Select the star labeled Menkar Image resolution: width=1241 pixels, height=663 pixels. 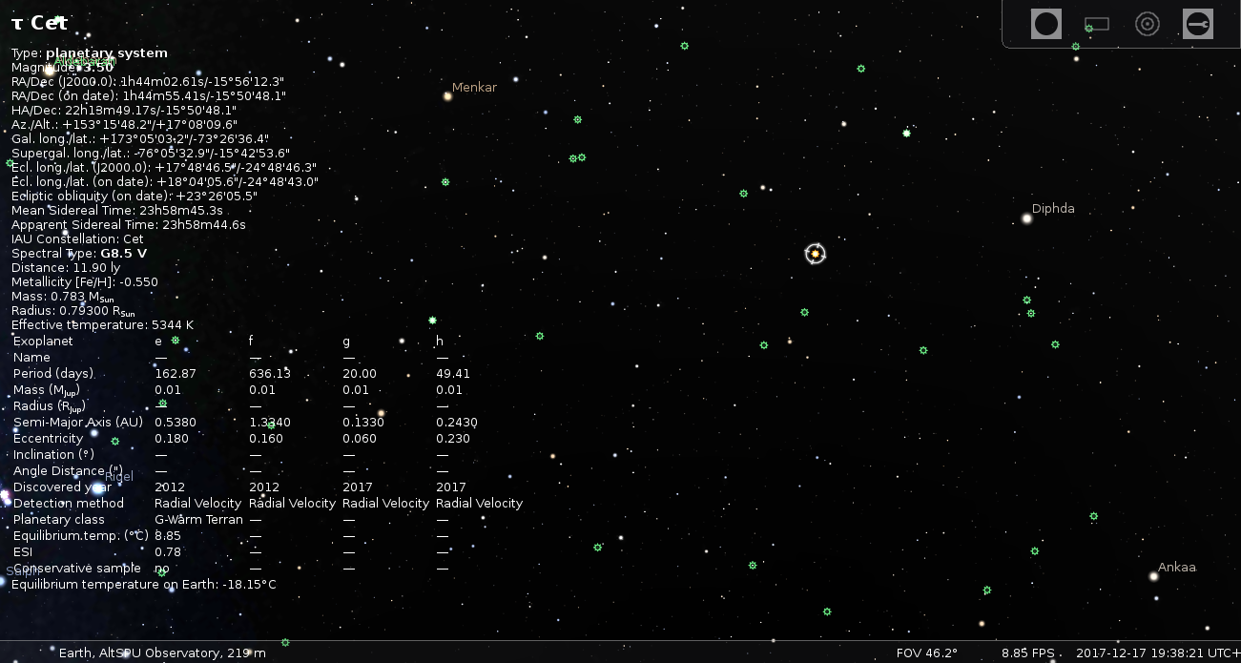(x=447, y=95)
